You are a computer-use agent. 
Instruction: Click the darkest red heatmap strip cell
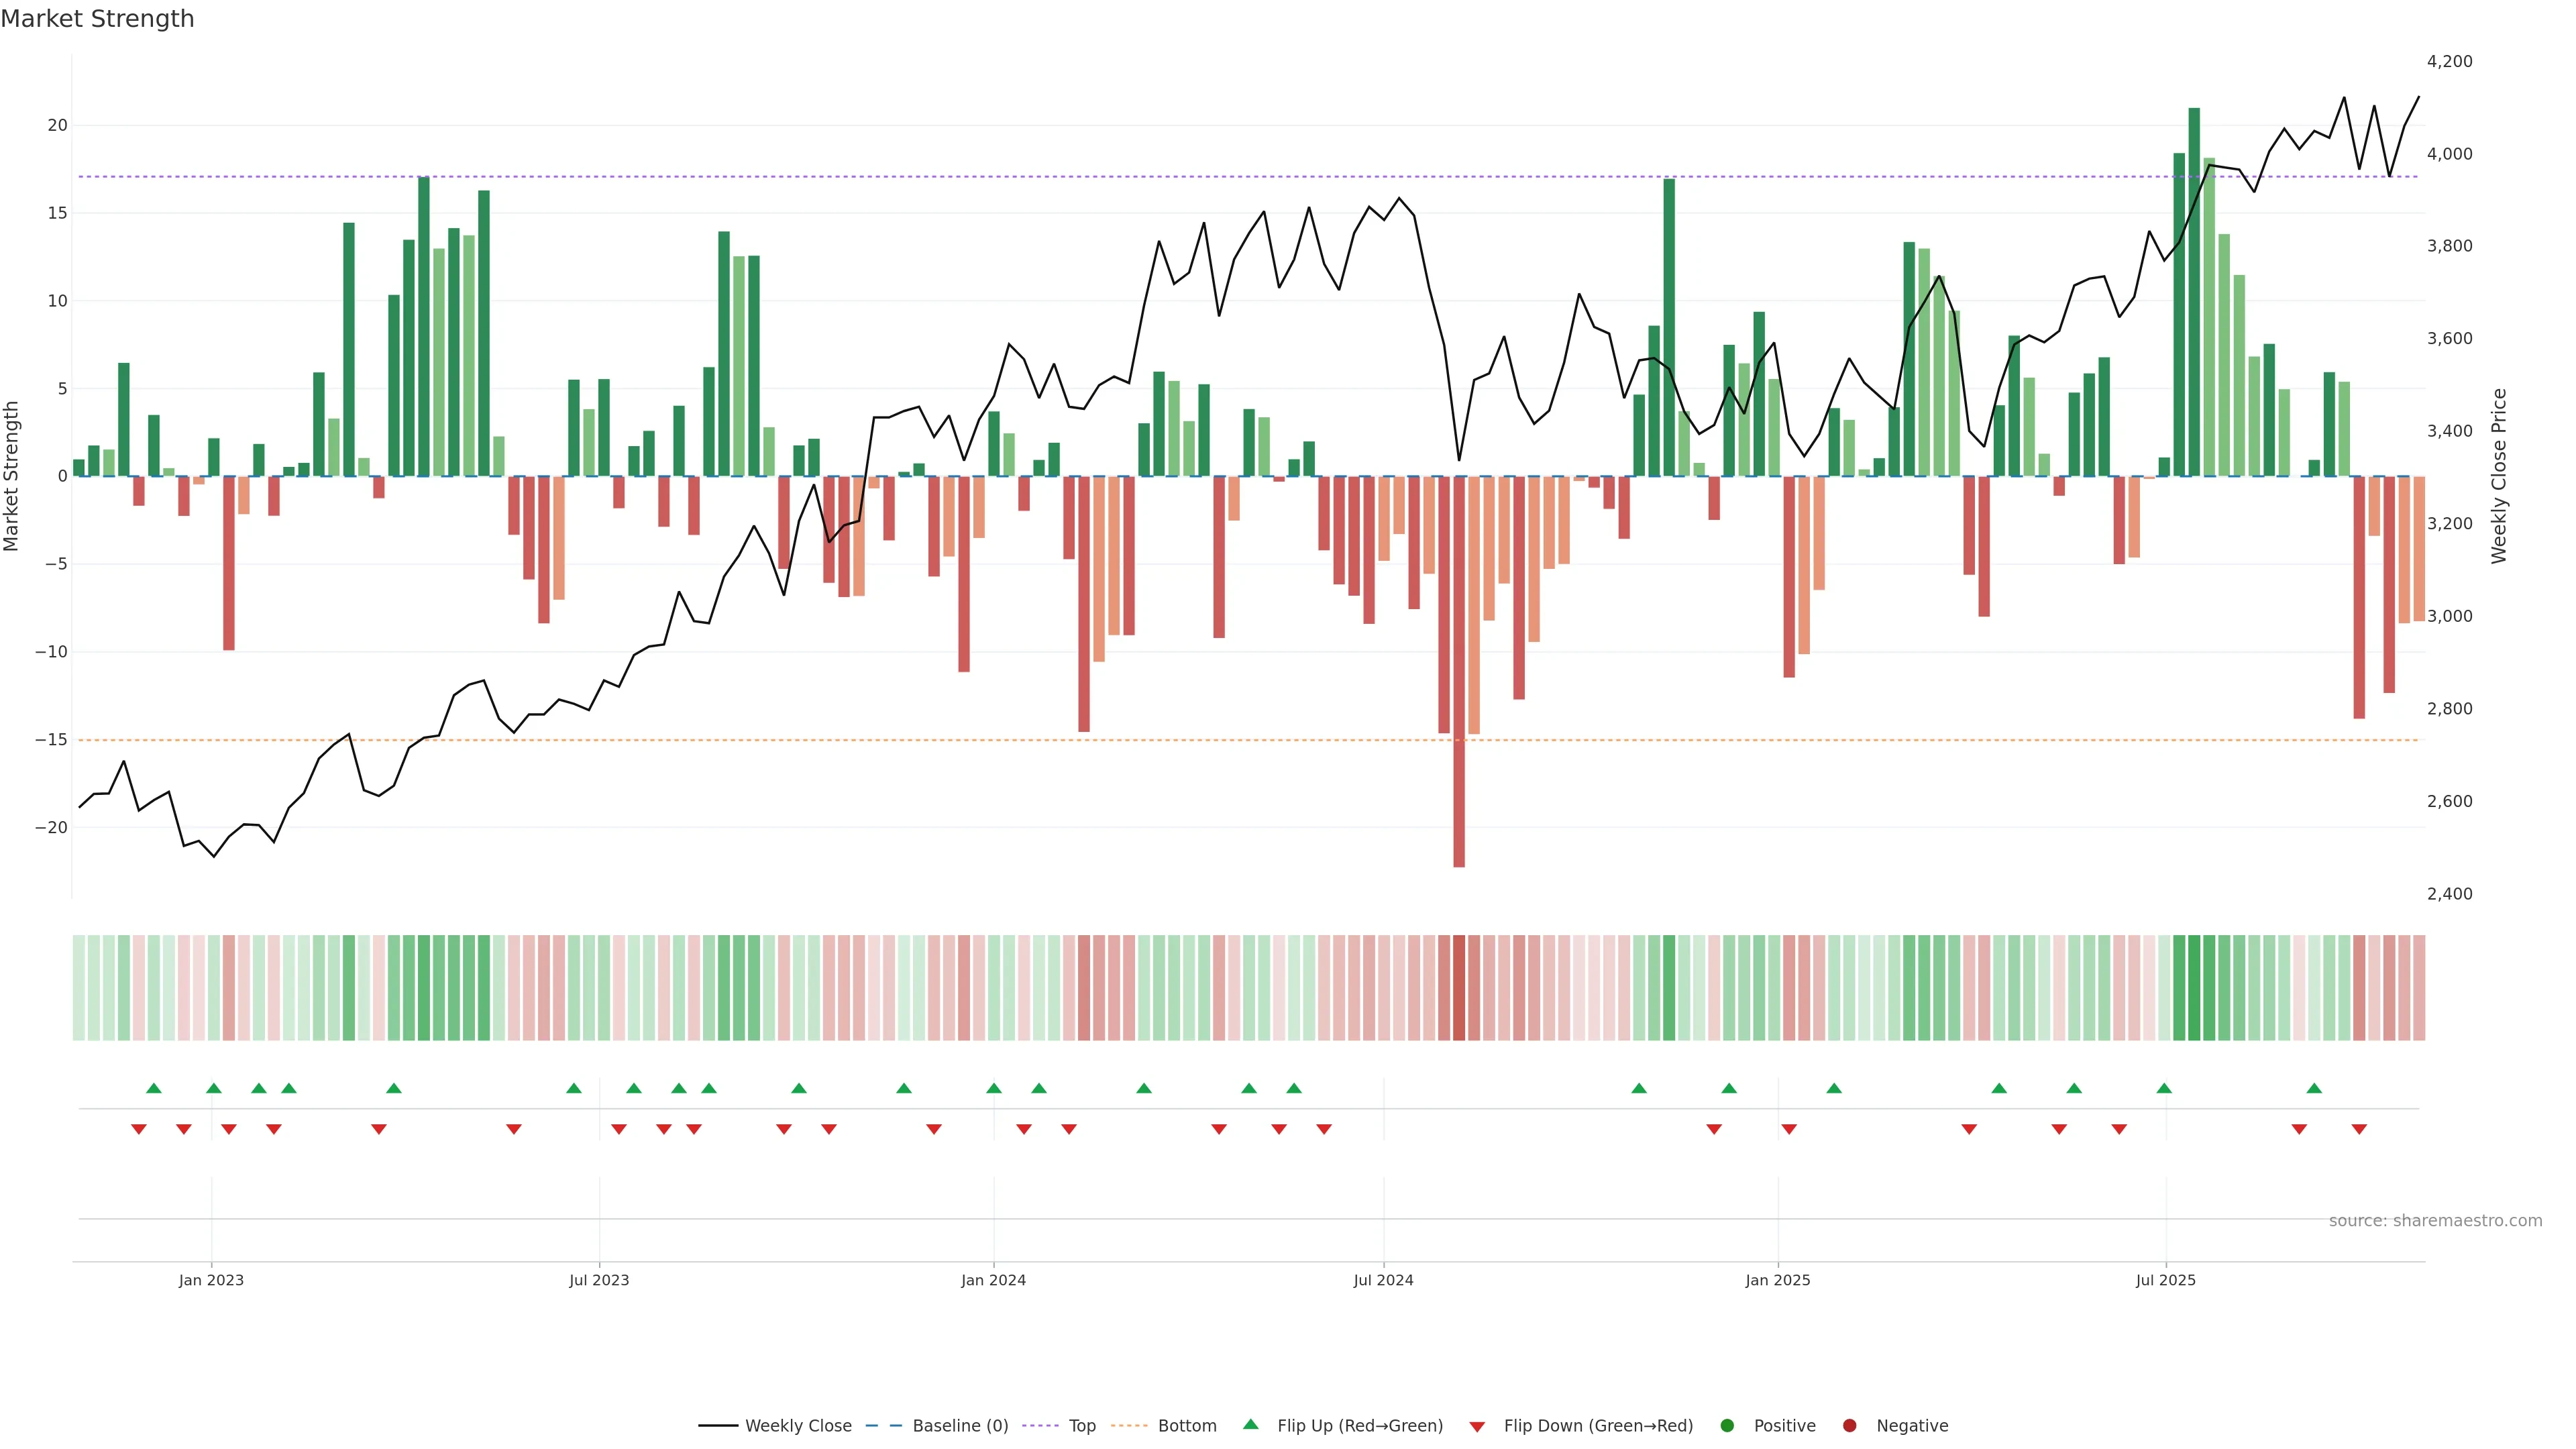1459,988
